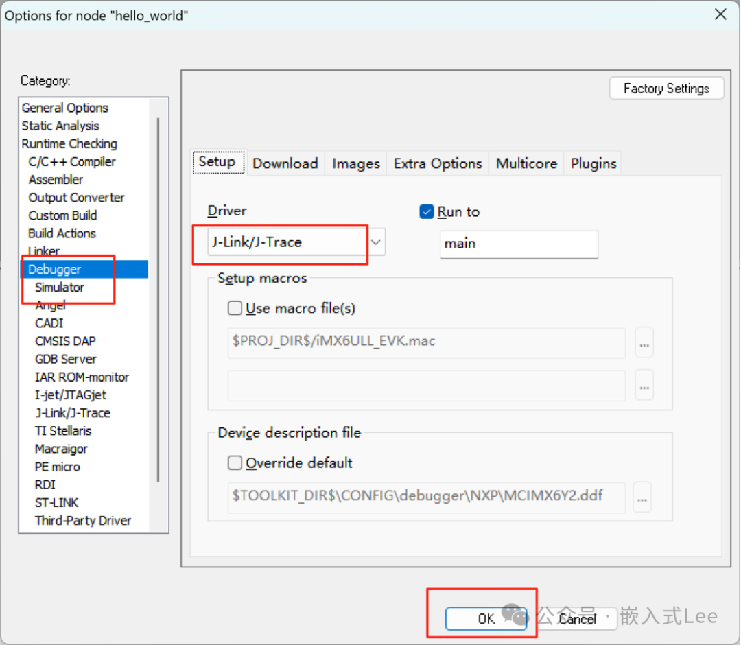Click the Factory Settings button

coord(666,88)
